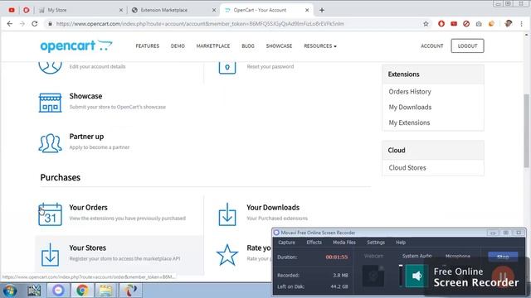The height and width of the screenshot is (298, 531).
Task: Click the Edit account details user icon
Action: point(50,67)
